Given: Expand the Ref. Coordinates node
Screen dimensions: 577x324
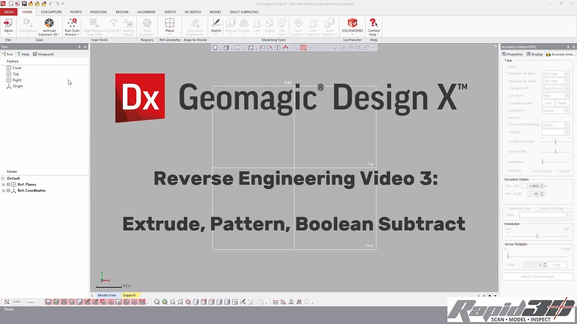Looking at the screenshot, I should [x=3, y=190].
